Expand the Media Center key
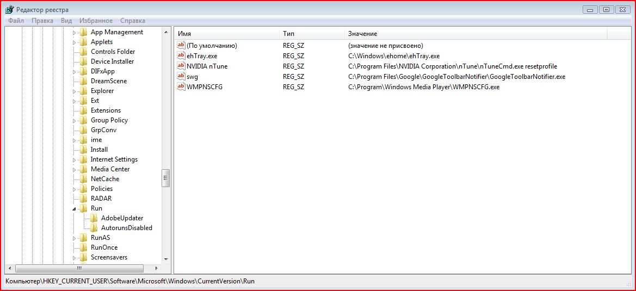636x291 pixels. click(74, 169)
